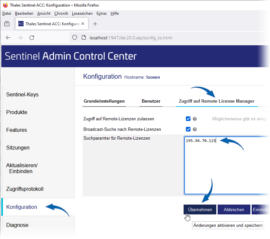
Task: Click the Zugriff auf Remote-Lizenzen zulassen label
Action: tap(119, 119)
